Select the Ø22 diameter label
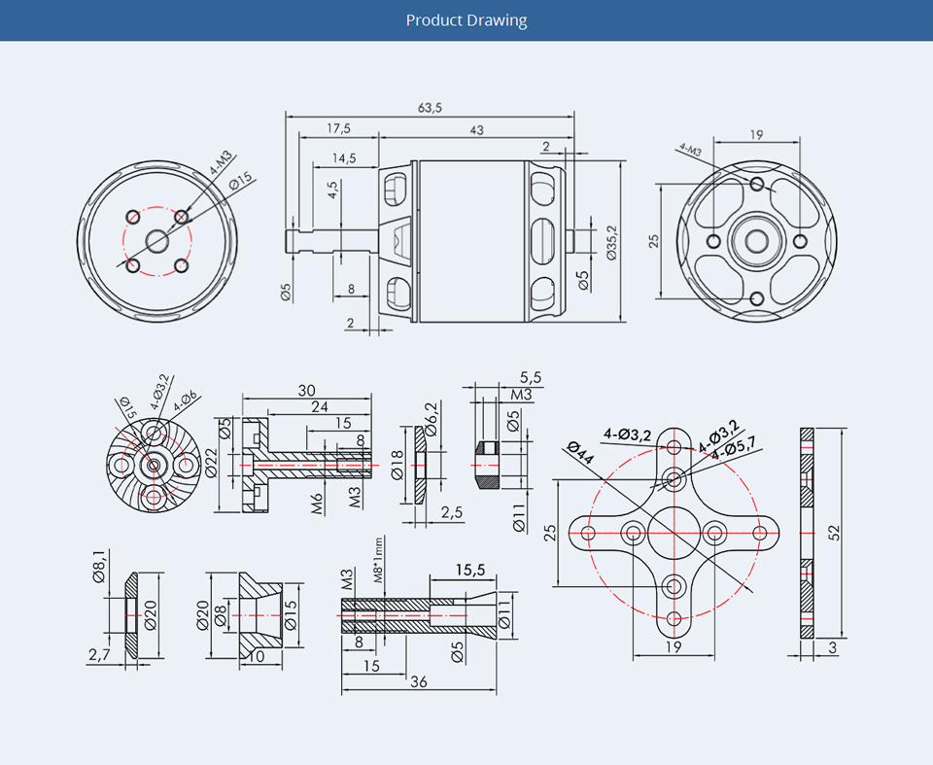The height and width of the screenshot is (765, 933). click(211, 463)
